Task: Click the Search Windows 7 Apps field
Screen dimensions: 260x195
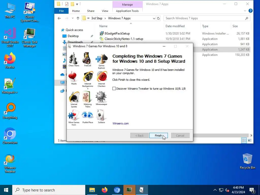Action: [x=207, y=18]
